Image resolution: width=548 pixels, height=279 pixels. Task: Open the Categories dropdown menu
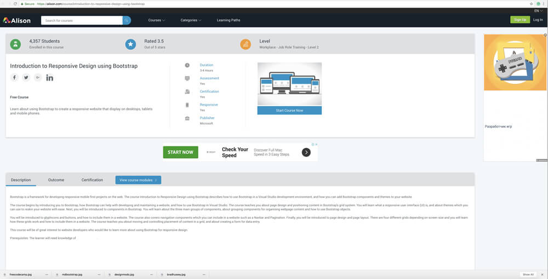tap(191, 20)
